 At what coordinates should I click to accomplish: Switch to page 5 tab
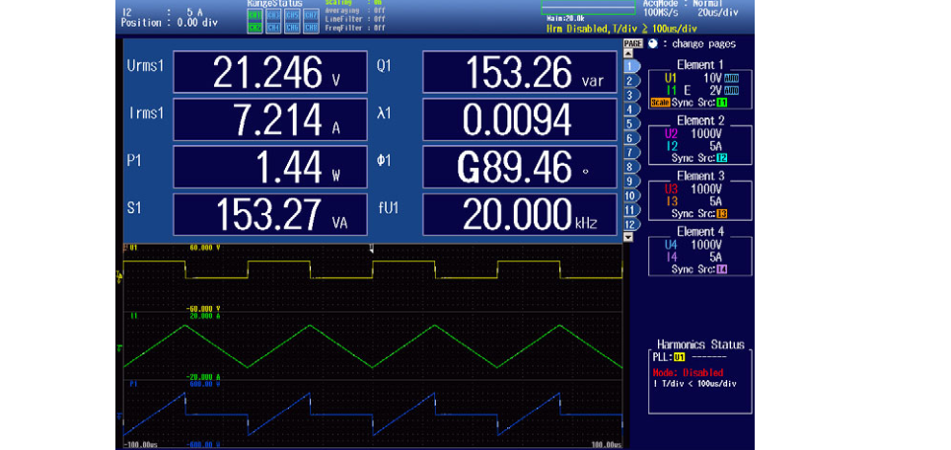[x=631, y=123]
